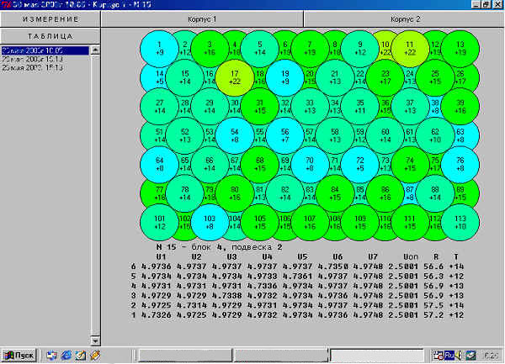Screen dimensions: 505x364
Task: Click the value 4.7326 in row 1
Action: [x=157, y=315]
